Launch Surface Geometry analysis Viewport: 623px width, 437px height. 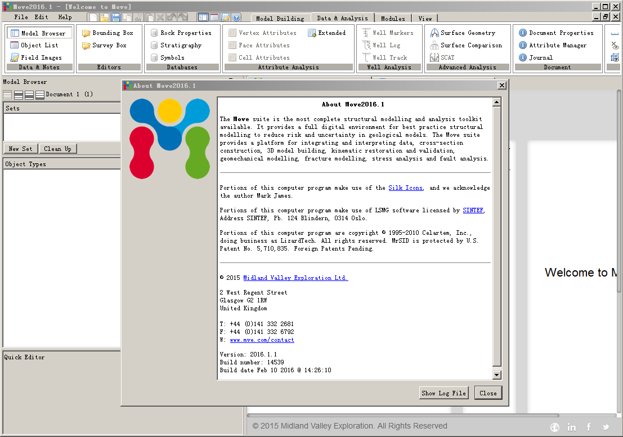click(463, 33)
